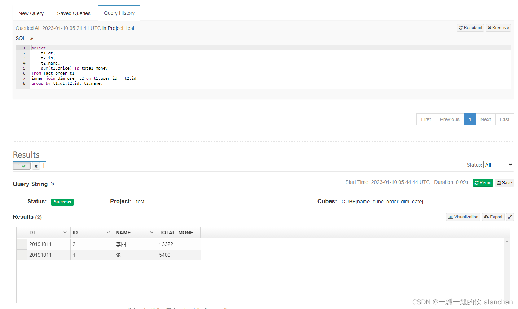518x309 pixels.
Task: Expand results to fullscreen
Action: tap(510, 217)
